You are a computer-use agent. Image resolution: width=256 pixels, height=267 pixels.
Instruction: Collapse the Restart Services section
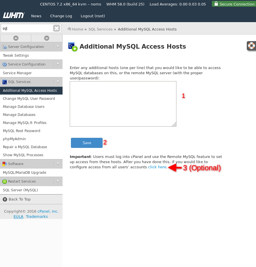58,181
